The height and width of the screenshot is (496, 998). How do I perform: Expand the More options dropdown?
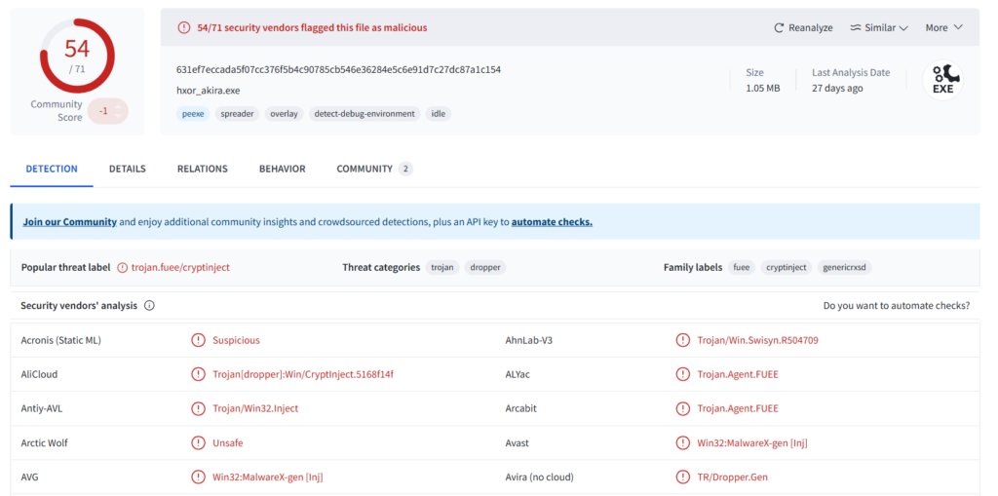[x=943, y=28]
